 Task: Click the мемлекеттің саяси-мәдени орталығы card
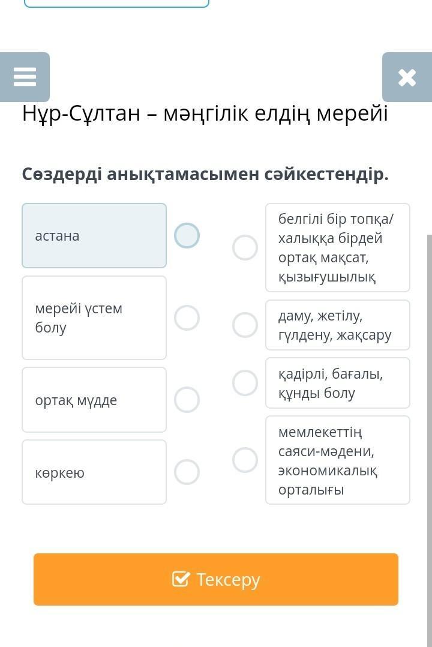point(338,460)
